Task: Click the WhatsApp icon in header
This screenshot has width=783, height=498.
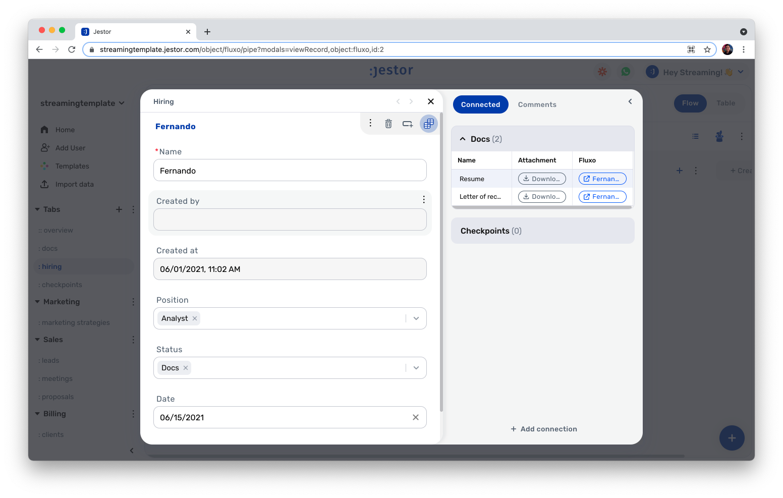Action: [x=626, y=72]
